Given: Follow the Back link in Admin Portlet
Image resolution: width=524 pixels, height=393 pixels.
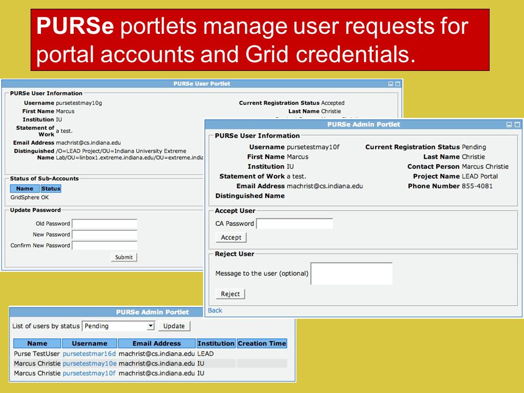Looking at the screenshot, I should [215, 311].
